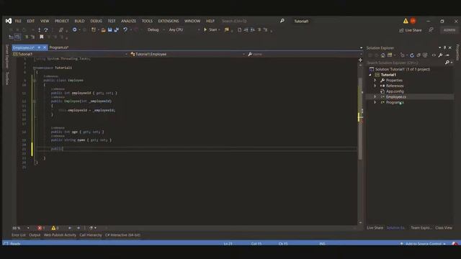The height and width of the screenshot is (259, 461).
Task: Click the New Project icon in toolbar
Action: (x=94, y=29)
